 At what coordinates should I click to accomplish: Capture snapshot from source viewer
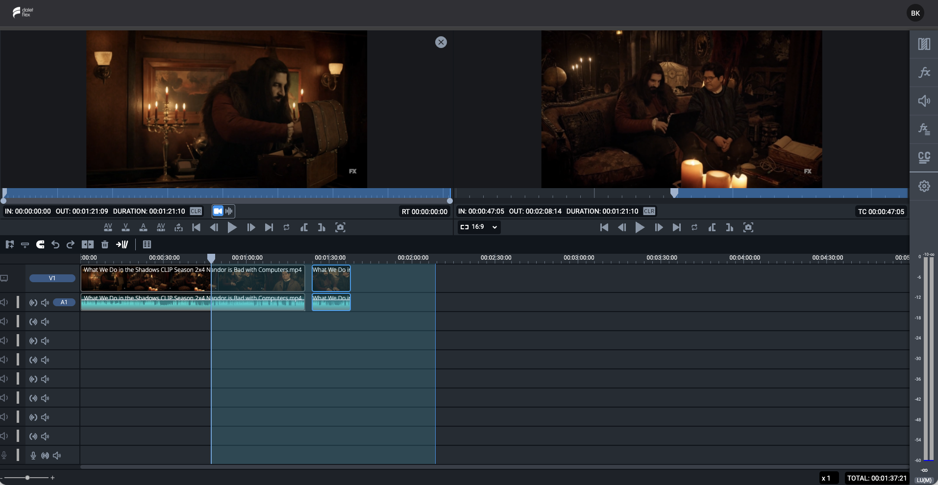click(340, 227)
